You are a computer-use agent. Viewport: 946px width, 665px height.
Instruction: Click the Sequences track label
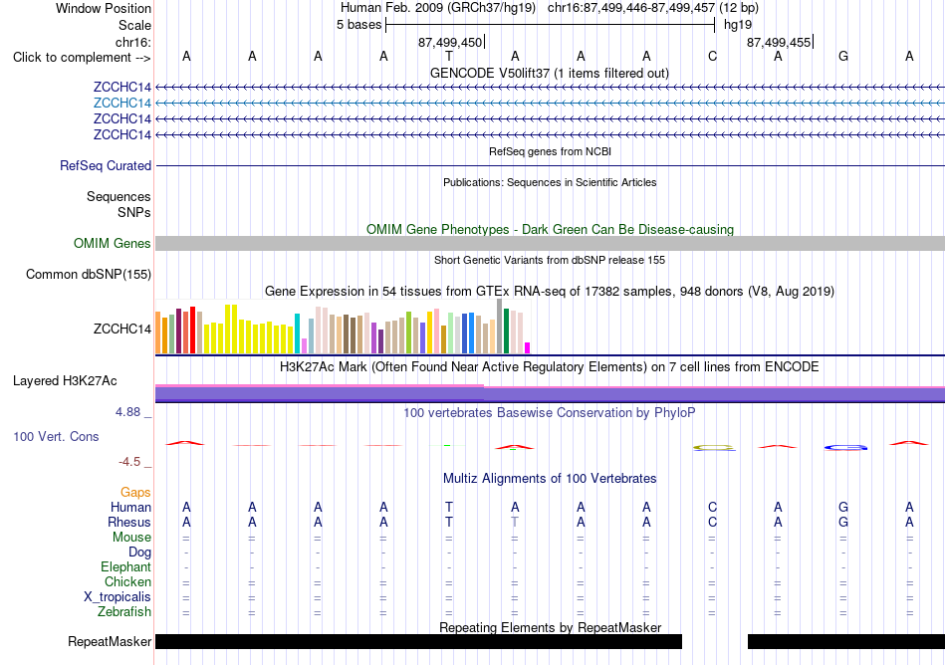(x=118, y=196)
